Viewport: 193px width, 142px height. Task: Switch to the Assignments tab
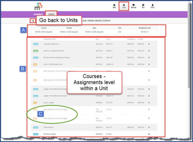click(38, 14)
